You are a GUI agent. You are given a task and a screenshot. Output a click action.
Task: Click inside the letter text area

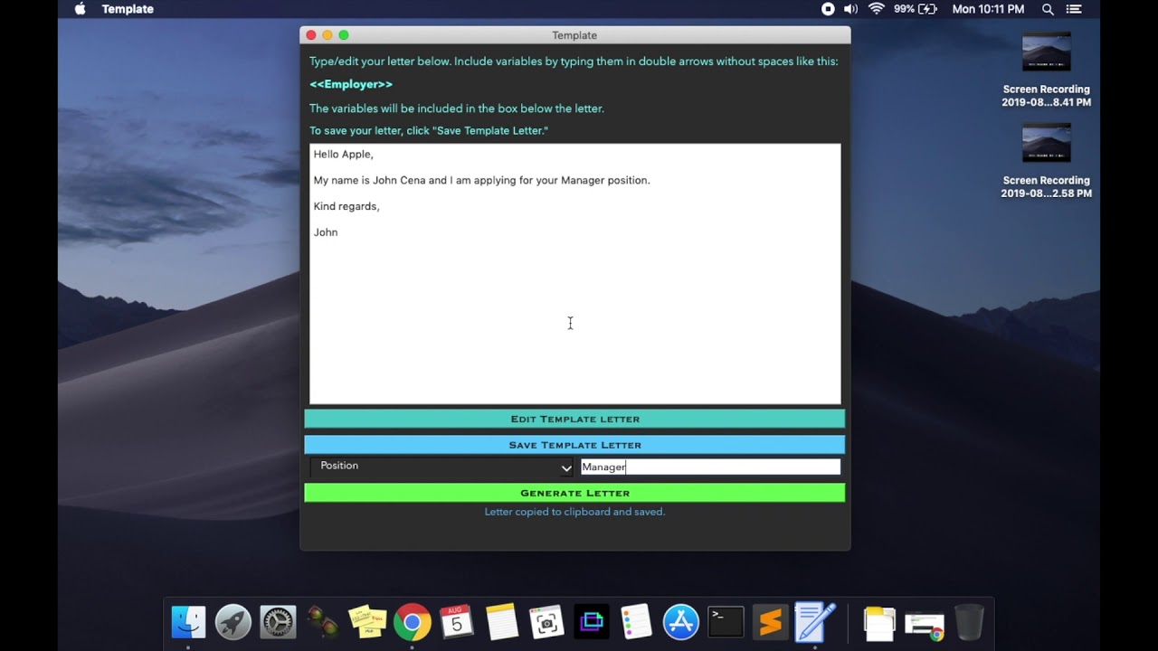coord(574,274)
